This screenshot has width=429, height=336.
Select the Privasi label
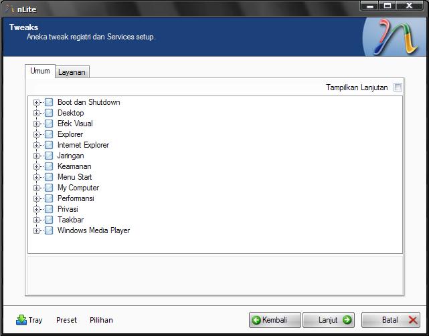coord(68,209)
